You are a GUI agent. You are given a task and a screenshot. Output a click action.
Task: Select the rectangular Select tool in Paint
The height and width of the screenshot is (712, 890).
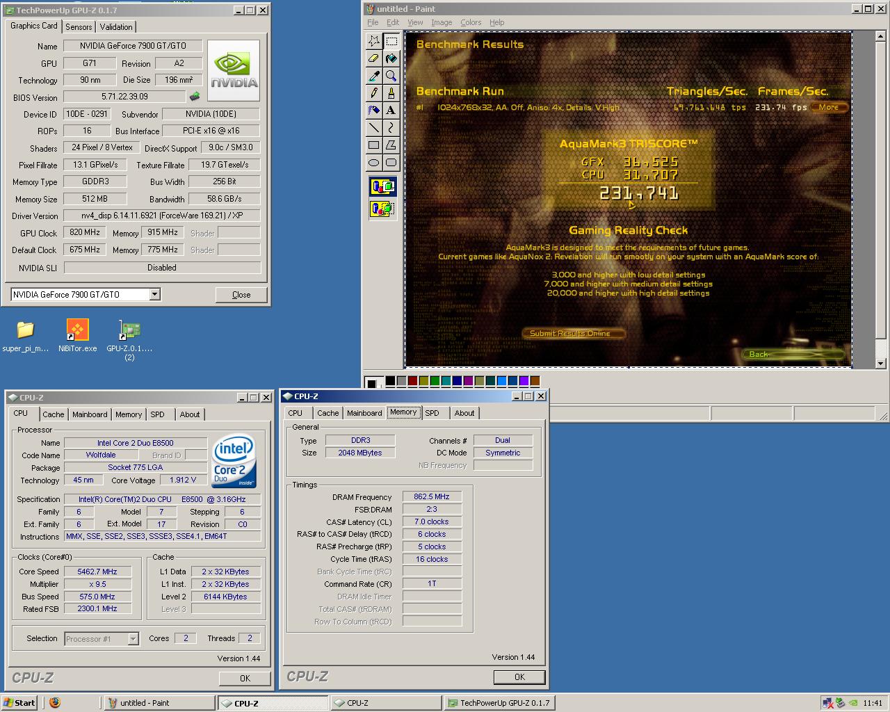tap(391, 40)
